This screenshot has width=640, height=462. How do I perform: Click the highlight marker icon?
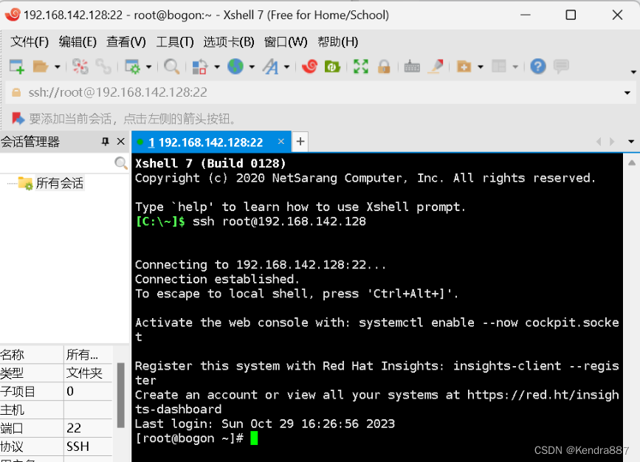[x=436, y=66]
